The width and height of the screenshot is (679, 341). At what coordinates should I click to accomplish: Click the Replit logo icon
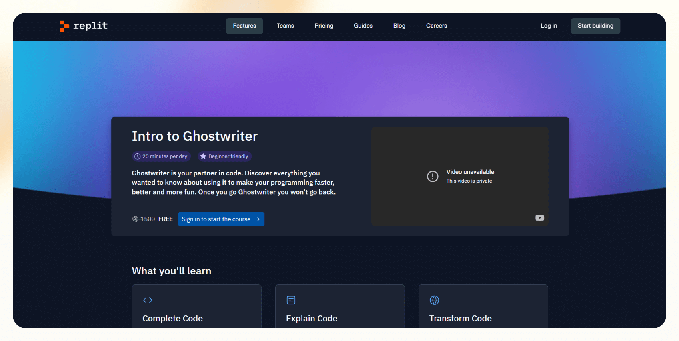(x=64, y=26)
